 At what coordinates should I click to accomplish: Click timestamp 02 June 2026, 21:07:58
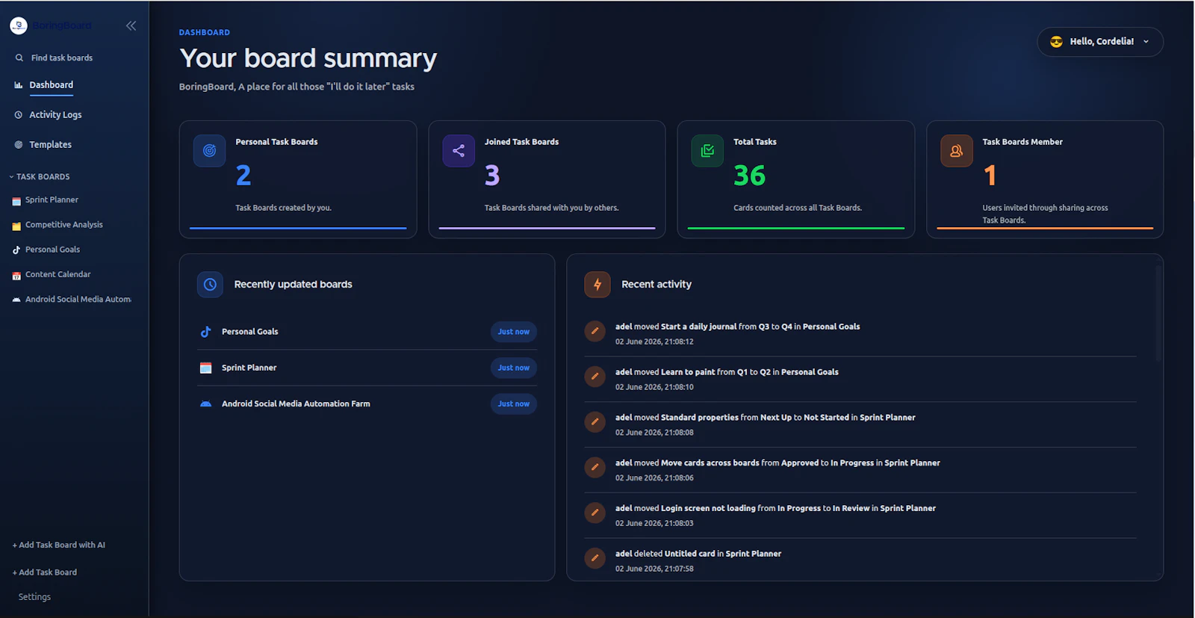coord(654,569)
